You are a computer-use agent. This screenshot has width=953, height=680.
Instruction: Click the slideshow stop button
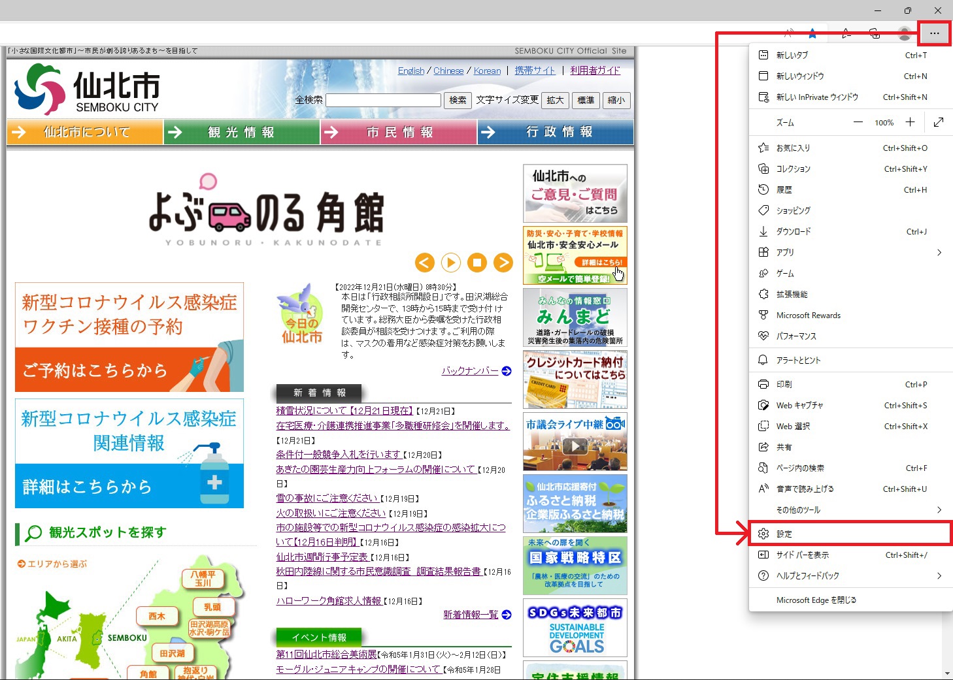point(477,263)
